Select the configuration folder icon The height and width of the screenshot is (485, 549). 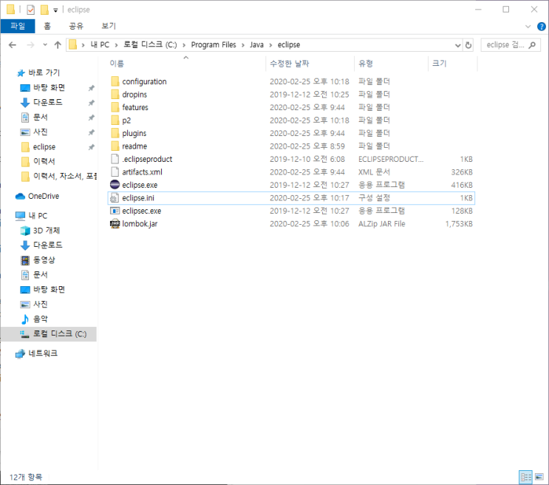point(115,81)
